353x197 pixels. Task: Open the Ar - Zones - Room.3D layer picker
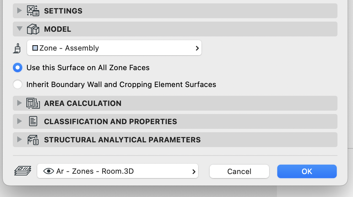193,171
